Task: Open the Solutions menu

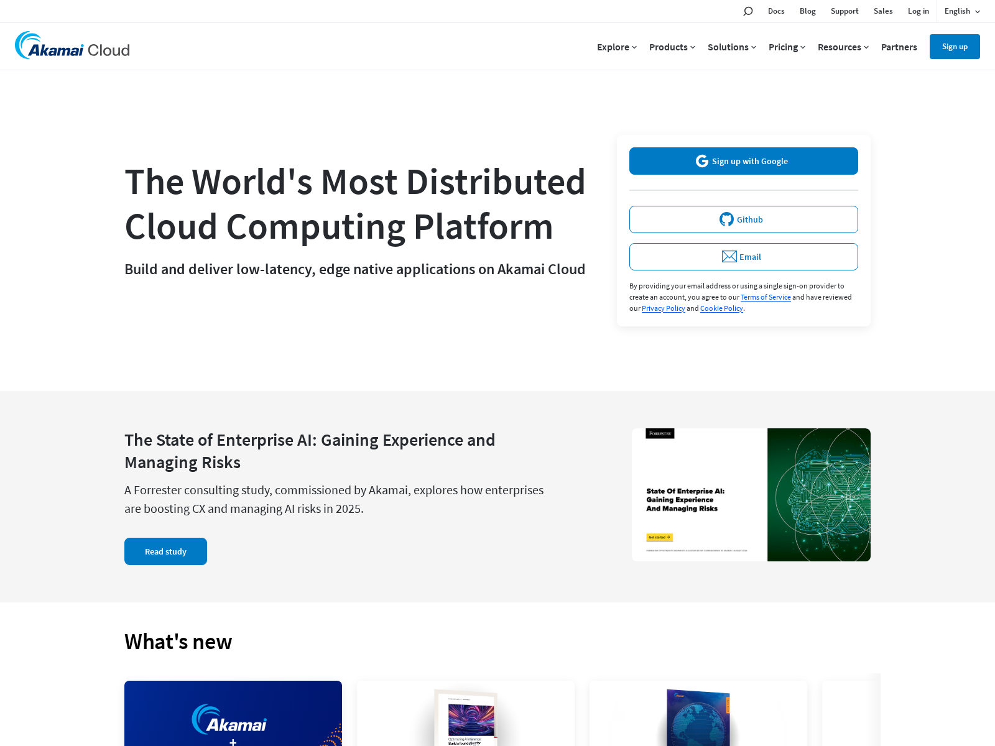Action: point(731,47)
